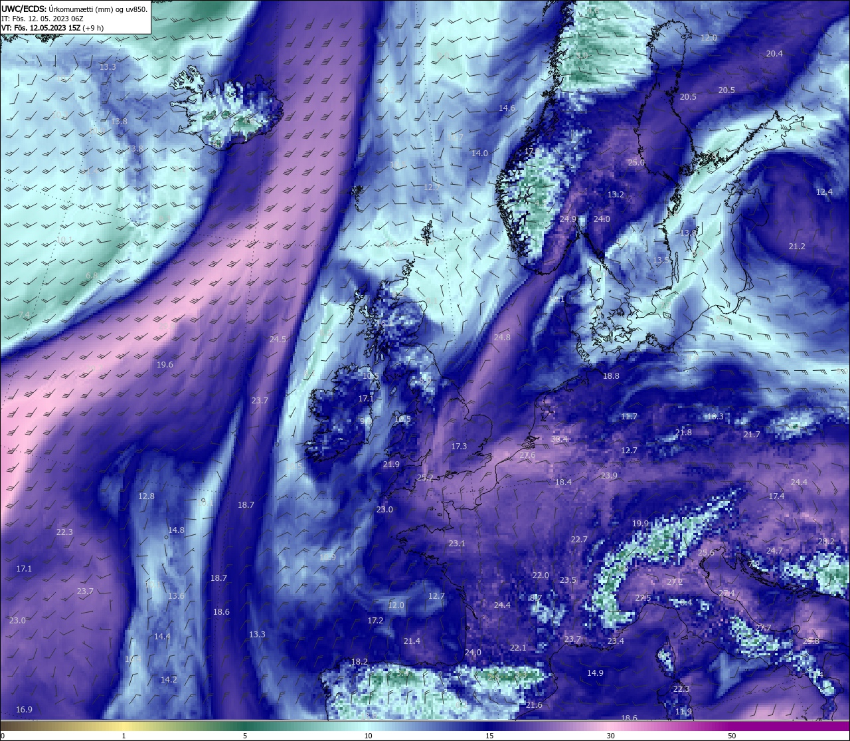Click the color scale tick labeled 50
The height and width of the screenshot is (741, 850).
(732, 736)
